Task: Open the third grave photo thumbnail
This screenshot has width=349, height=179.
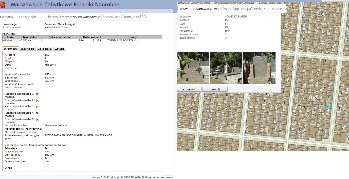Action: (x=259, y=68)
